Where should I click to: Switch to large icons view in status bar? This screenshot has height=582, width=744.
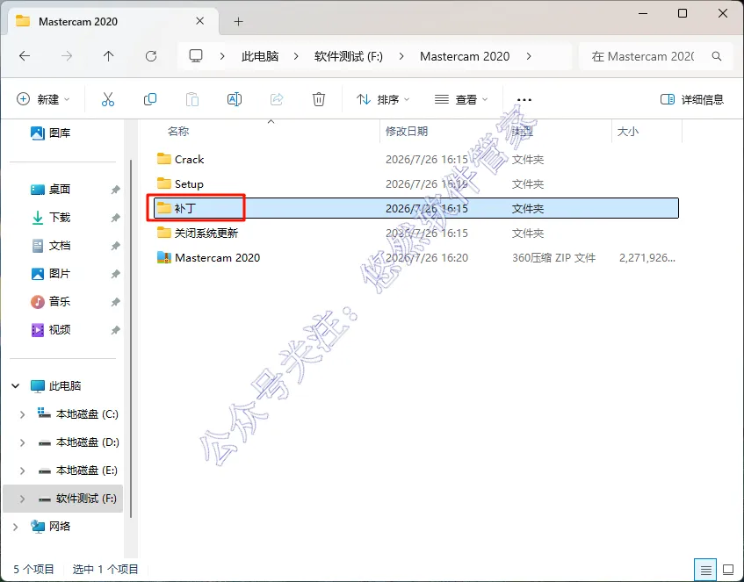pos(728,570)
